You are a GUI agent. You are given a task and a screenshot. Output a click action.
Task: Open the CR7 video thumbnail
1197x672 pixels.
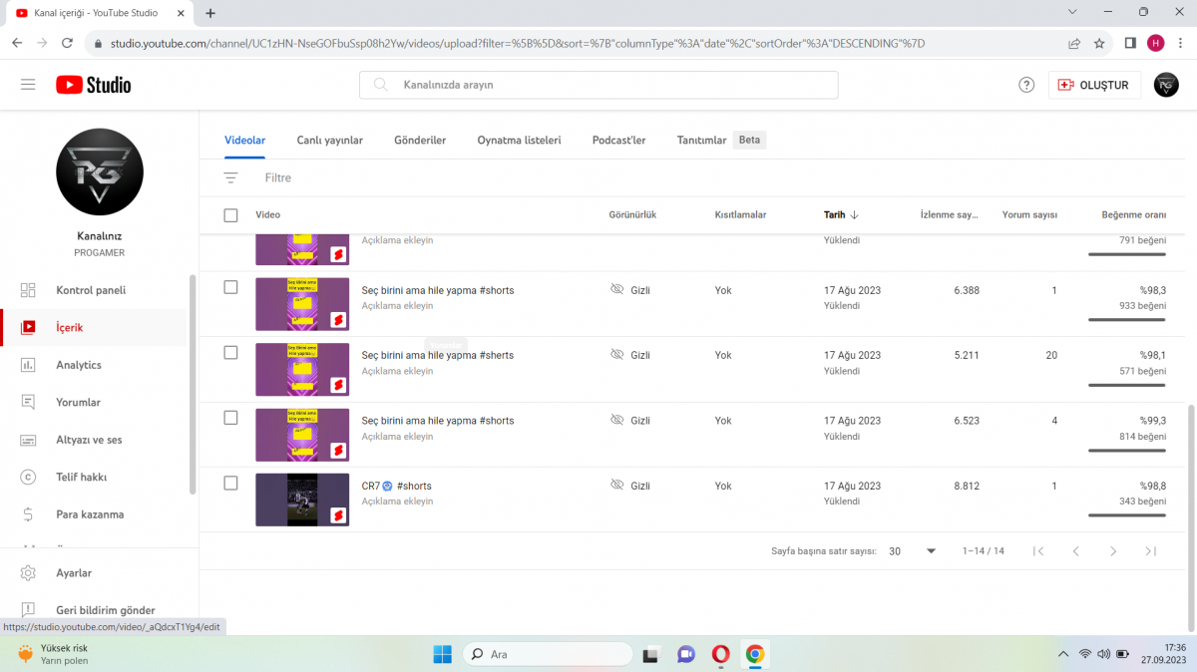click(302, 500)
